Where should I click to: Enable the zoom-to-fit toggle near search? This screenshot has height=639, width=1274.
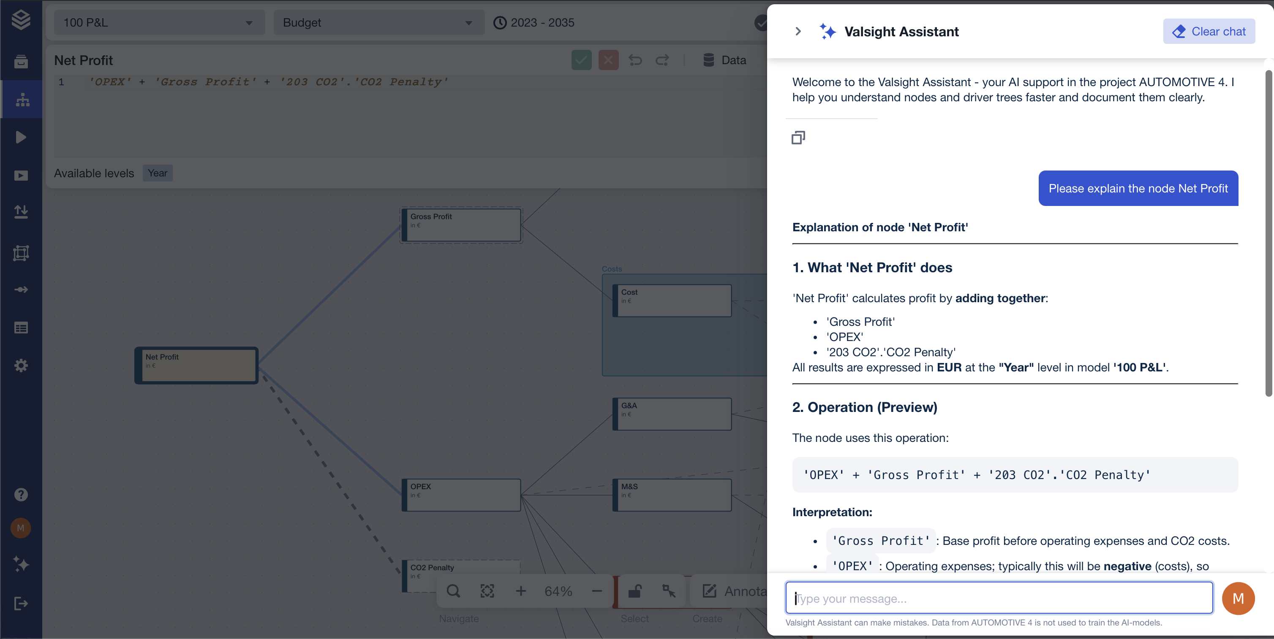(x=487, y=590)
